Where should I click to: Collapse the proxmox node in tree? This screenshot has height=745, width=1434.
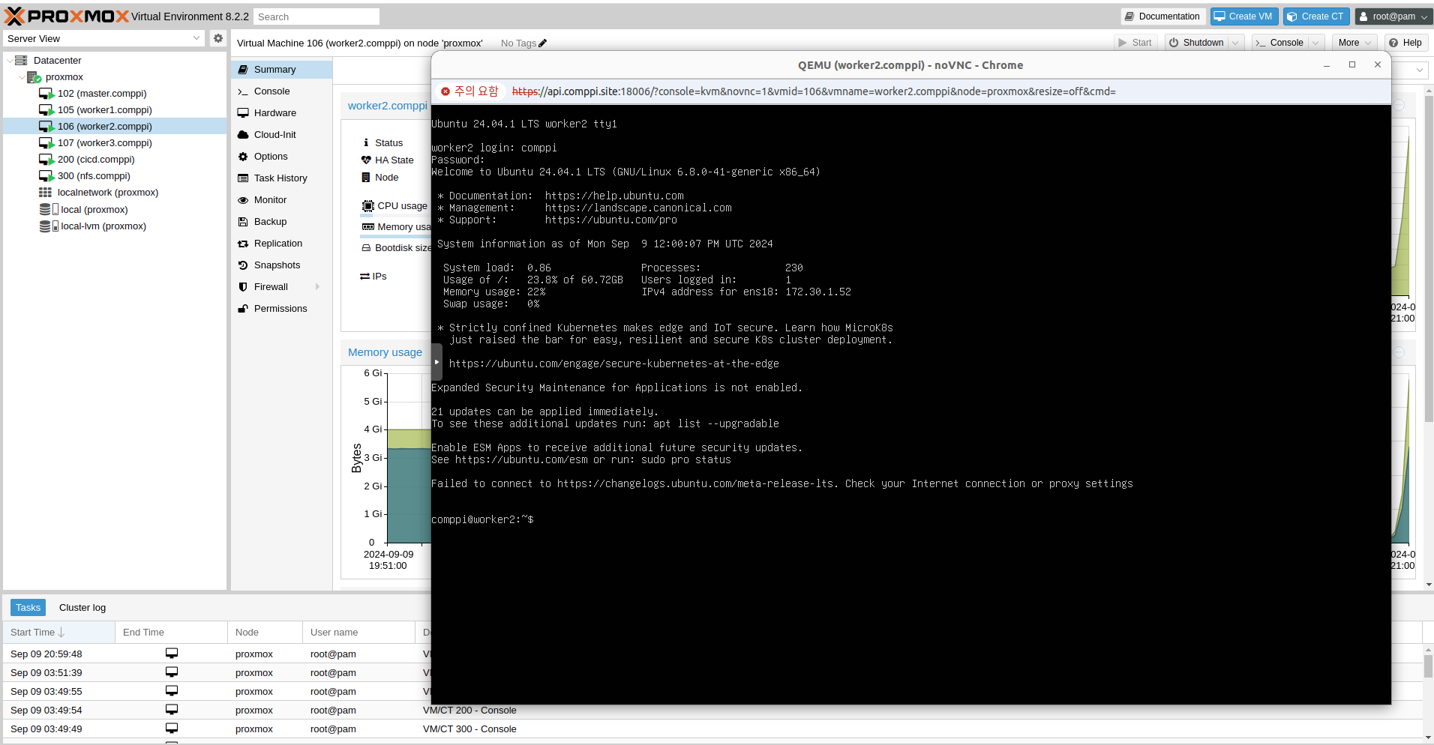coord(22,77)
